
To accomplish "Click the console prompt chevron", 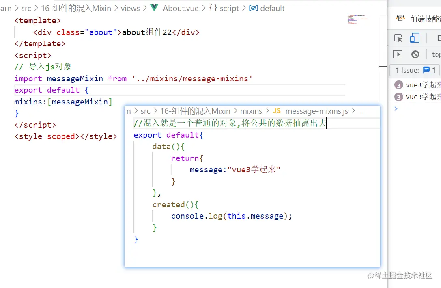I will pyautogui.click(x=396, y=109).
